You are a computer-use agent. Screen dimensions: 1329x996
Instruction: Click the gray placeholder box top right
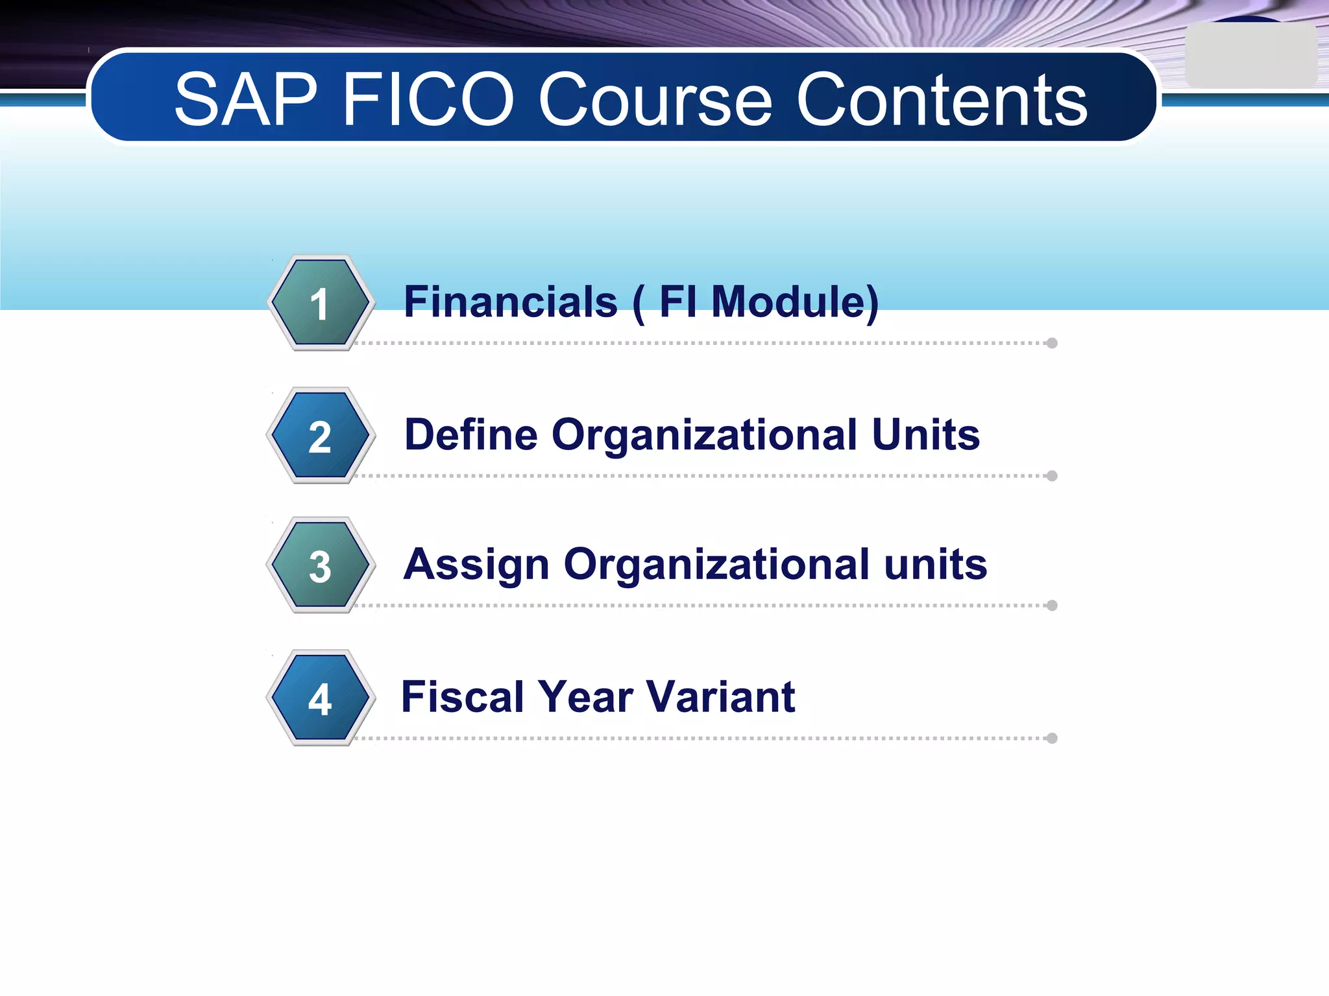coord(1250,56)
